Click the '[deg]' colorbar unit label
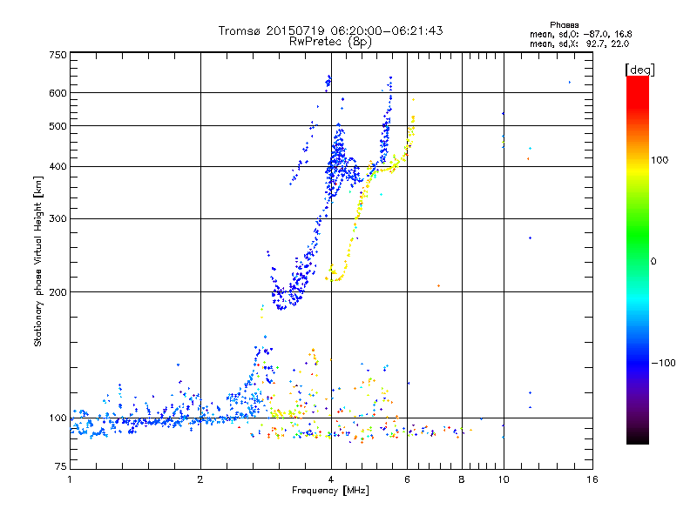The image size is (697, 522). 639,70
